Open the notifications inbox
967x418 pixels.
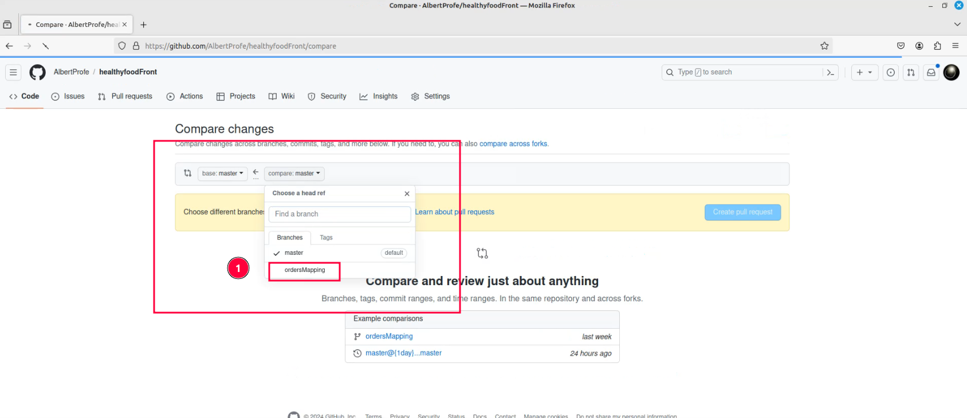click(x=931, y=72)
